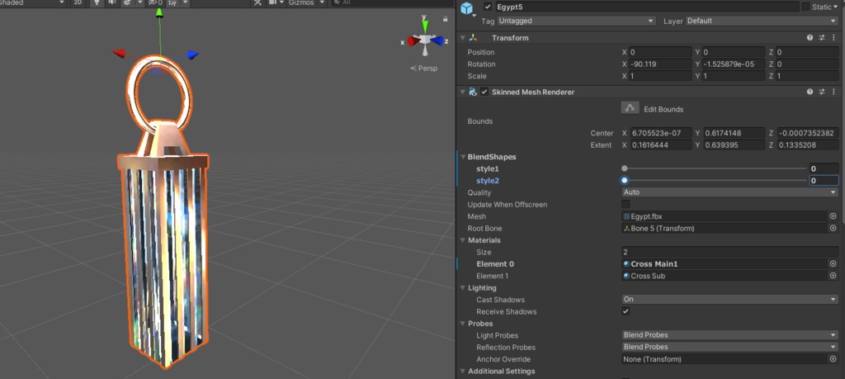
Task: Click the scene view lock icon
Action: click(445, 19)
